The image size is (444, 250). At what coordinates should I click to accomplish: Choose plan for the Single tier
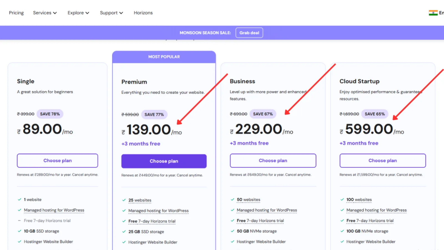[x=57, y=161]
